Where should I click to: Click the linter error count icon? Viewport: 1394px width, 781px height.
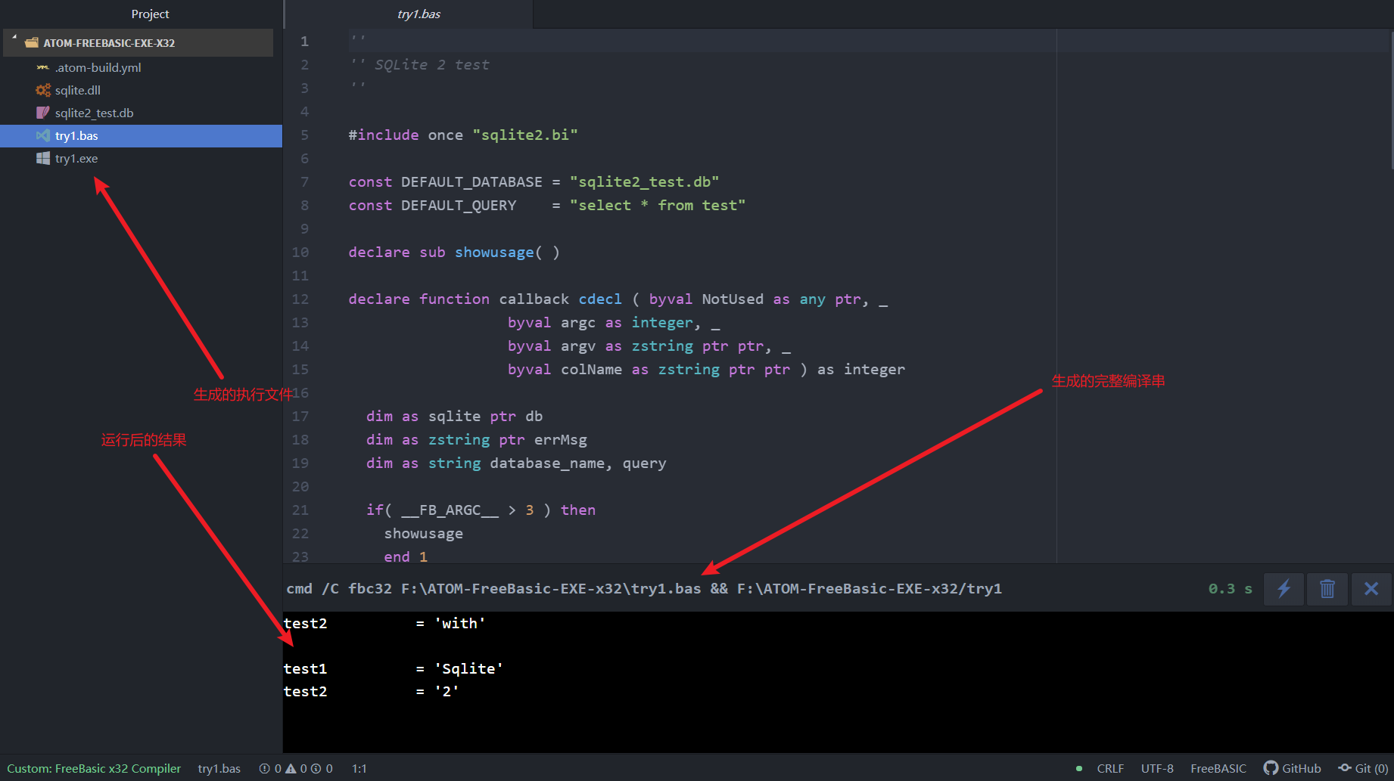click(264, 768)
